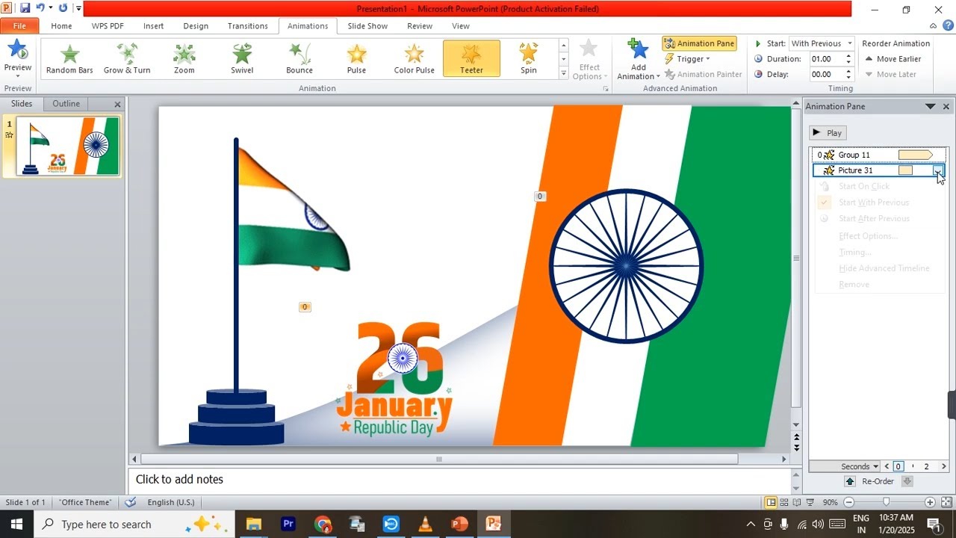Click the zoom in plus button
The image size is (956, 538).
[930, 502]
